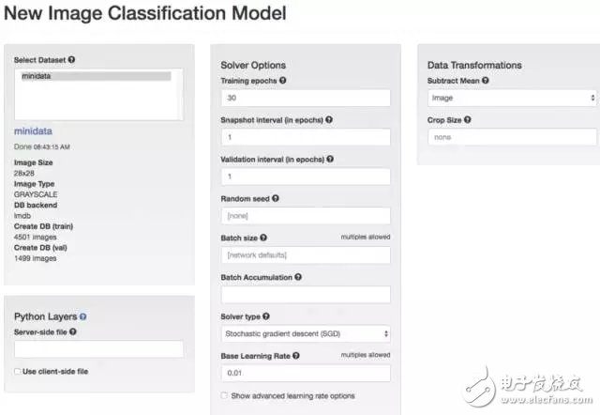Click the Training epochs input field
The height and width of the screenshot is (415, 600).
[x=305, y=98]
